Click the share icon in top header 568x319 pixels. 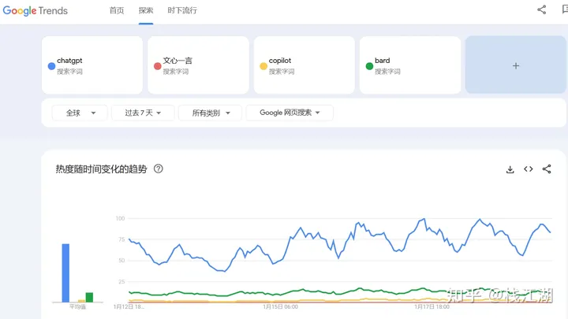(541, 9)
